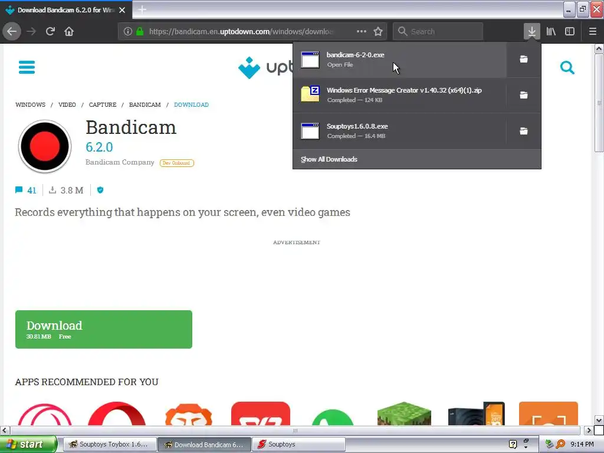Go back to the previous page
The image size is (604, 453).
(x=12, y=31)
